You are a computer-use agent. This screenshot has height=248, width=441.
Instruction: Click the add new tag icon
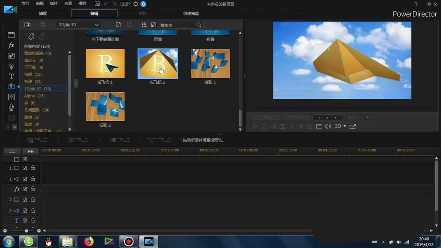[x=31, y=37]
